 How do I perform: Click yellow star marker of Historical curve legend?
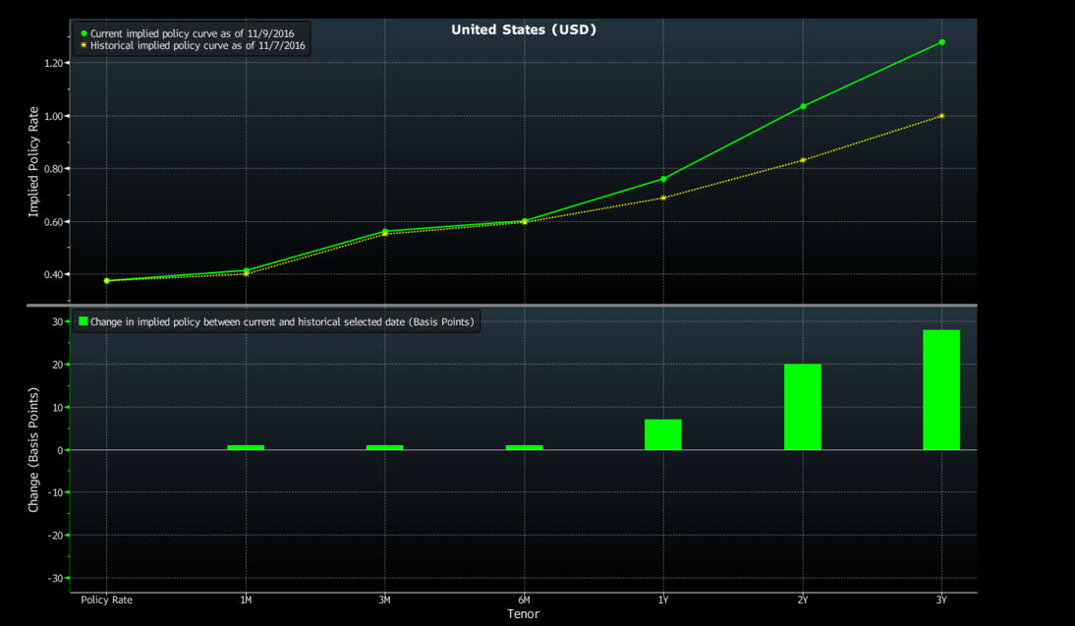point(84,45)
